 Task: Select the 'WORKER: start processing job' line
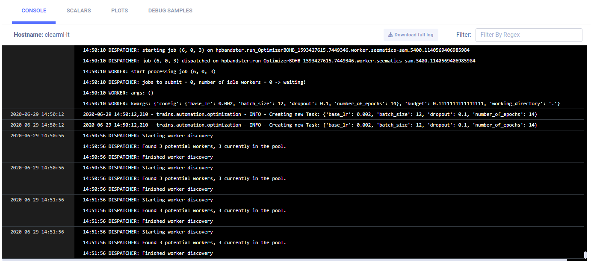pyautogui.click(x=149, y=71)
